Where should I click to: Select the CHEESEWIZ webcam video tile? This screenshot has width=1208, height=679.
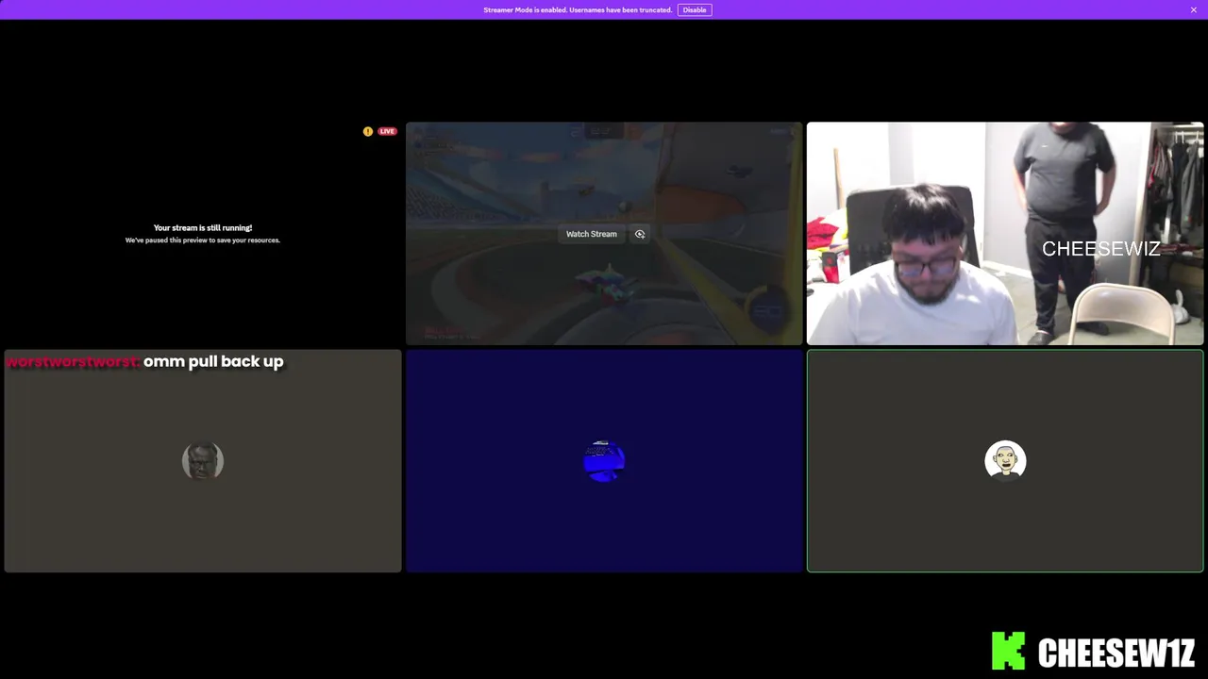[1005, 233]
